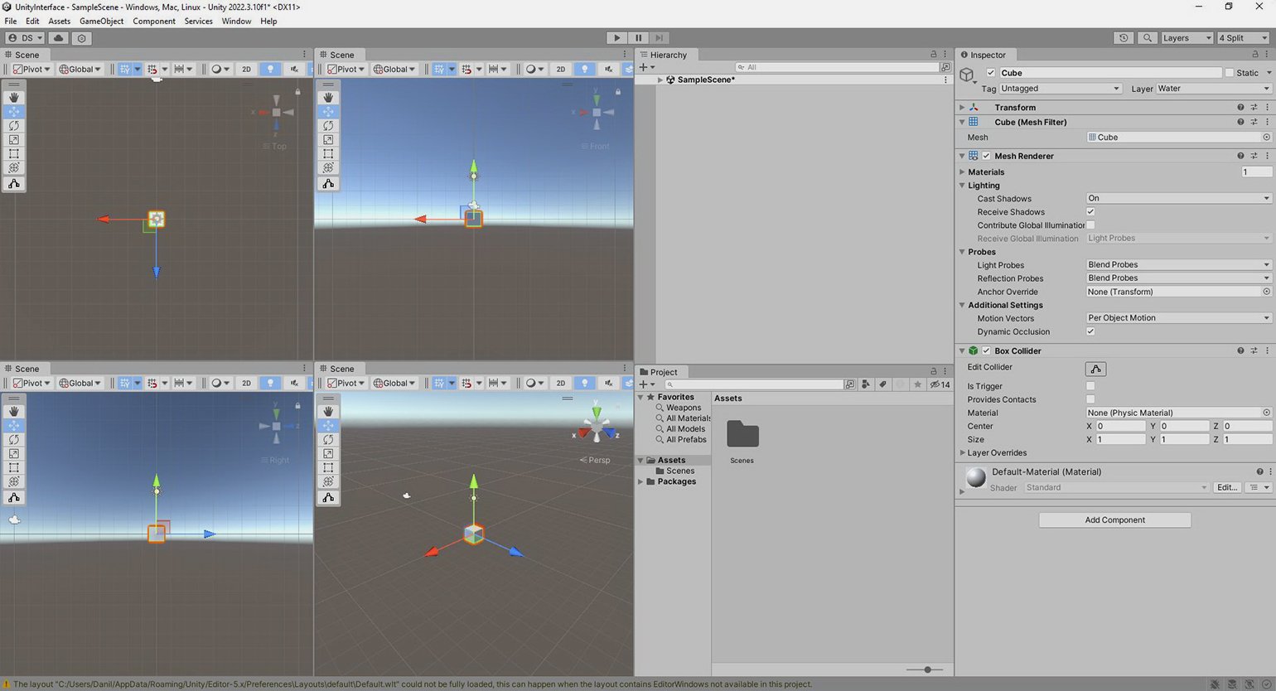Select the Hand tool in top-left Scene view
Viewport: 1276px width, 691px height.
point(14,98)
